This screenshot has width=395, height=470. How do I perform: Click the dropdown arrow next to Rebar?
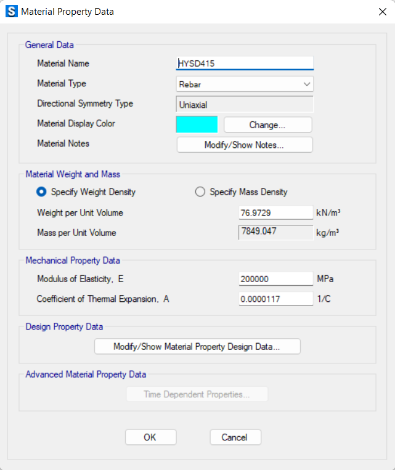(306, 84)
